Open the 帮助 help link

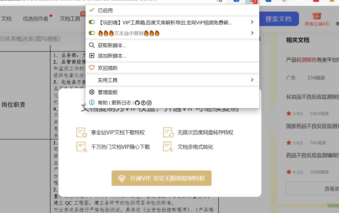103,103
